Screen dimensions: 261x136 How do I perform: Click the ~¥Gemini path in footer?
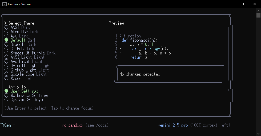click(9, 125)
